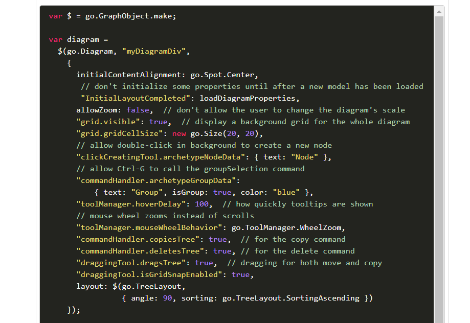The width and height of the screenshot is (470, 323).
Task: Click the comment about Ctrl-G groupSelection
Action: pyautogui.click(x=190, y=169)
